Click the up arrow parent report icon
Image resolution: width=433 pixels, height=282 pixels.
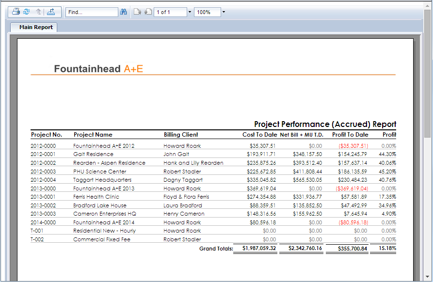point(38,12)
